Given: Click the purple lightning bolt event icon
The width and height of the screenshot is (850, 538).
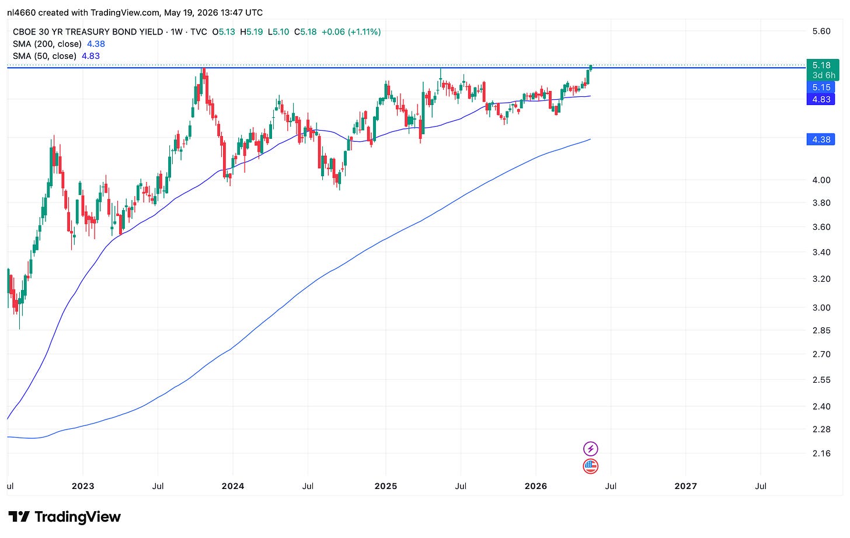Looking at the screenshot, I should [591, 449].
